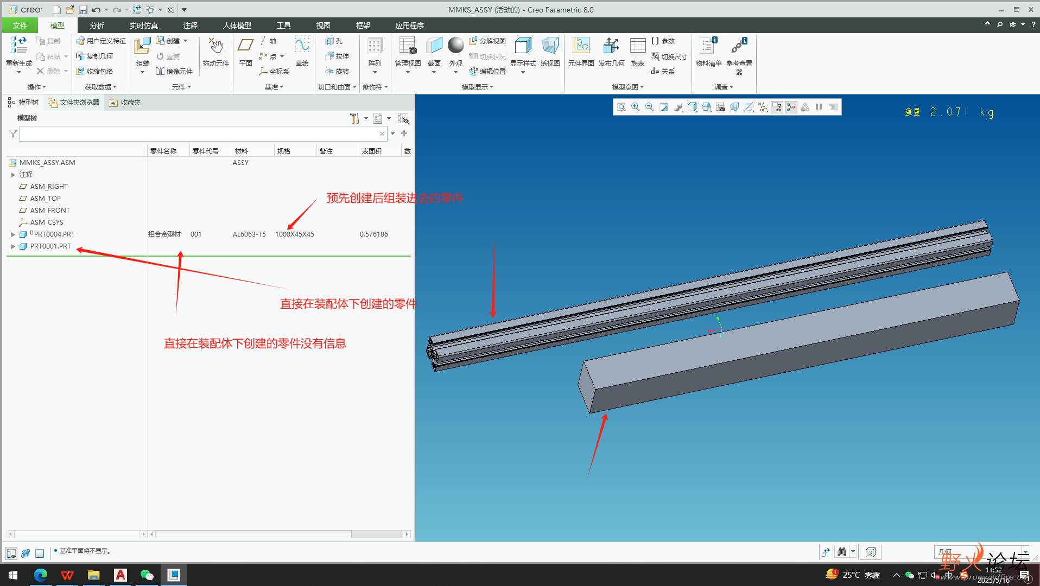Viewport: 1040px width, 586px height.
Task: Toggle 分解视图 exploded view
Action: click(x=487, y=41)
